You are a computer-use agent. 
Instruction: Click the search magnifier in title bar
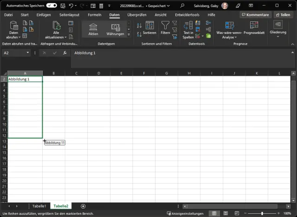(182, 5)
